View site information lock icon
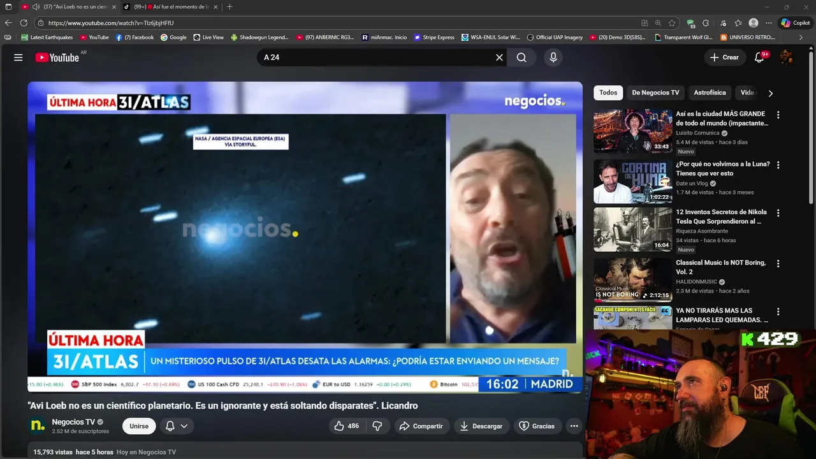The height and width of the screenshot is (459, 816). (41, 23)
